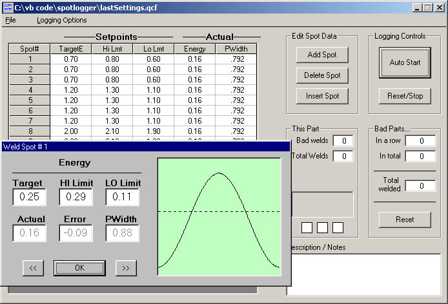Click the Hi Lmt cell 2.10 for spot 8
Viewport: 448px width, 304px height.
pyautogui.click(x=112, y=131)
